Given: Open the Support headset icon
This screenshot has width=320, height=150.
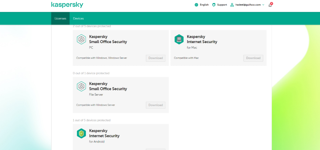Looking at the screenshot, I should 214,5.
